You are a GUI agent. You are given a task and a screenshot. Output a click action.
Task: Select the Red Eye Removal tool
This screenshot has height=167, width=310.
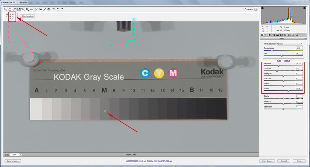(x=40, y=9)
